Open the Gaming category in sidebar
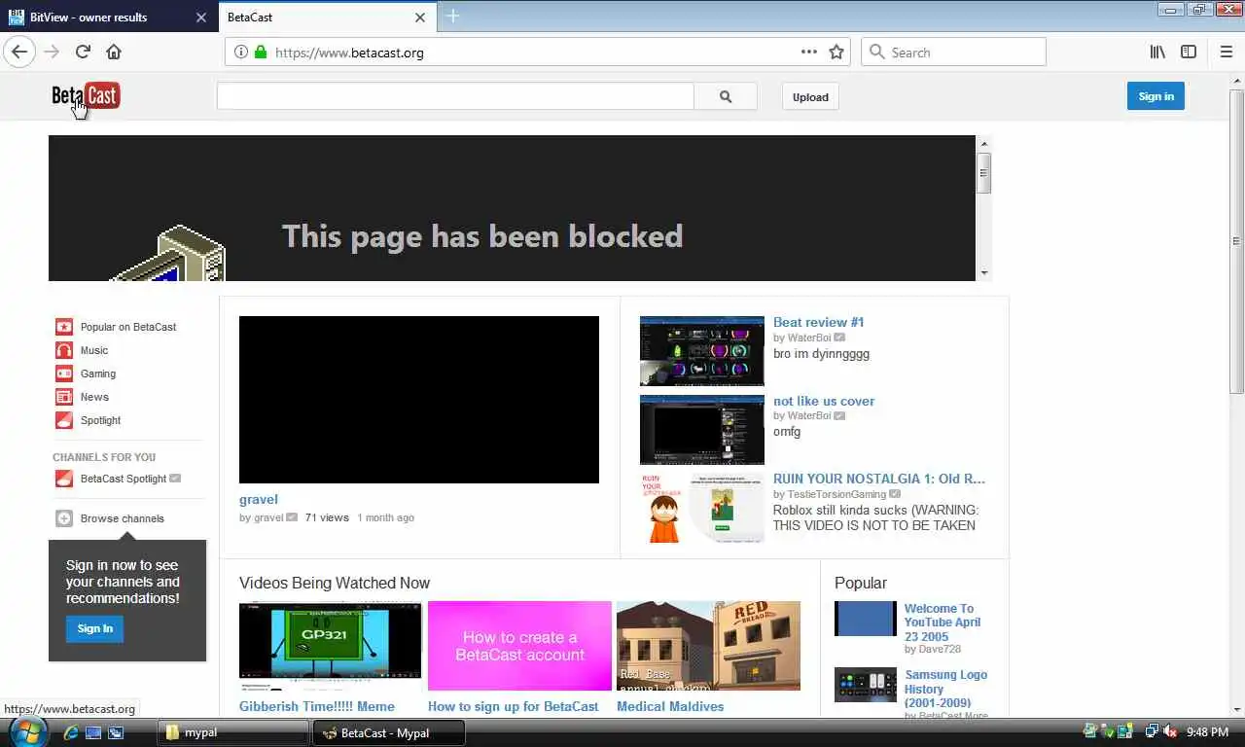This screenshot has width=1245, height=747. tap(98, 373)
